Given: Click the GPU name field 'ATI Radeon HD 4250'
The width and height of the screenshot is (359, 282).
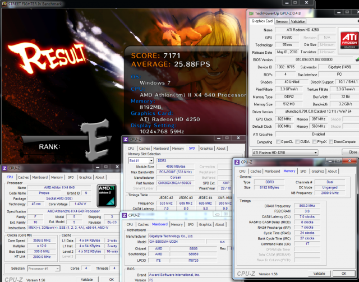Looking at the screenshot, I should tap(305, 30).
